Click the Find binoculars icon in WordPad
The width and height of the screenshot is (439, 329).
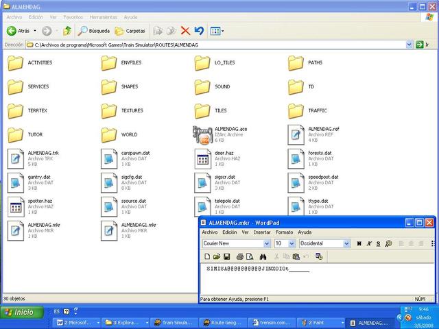(x=262, y=256)
